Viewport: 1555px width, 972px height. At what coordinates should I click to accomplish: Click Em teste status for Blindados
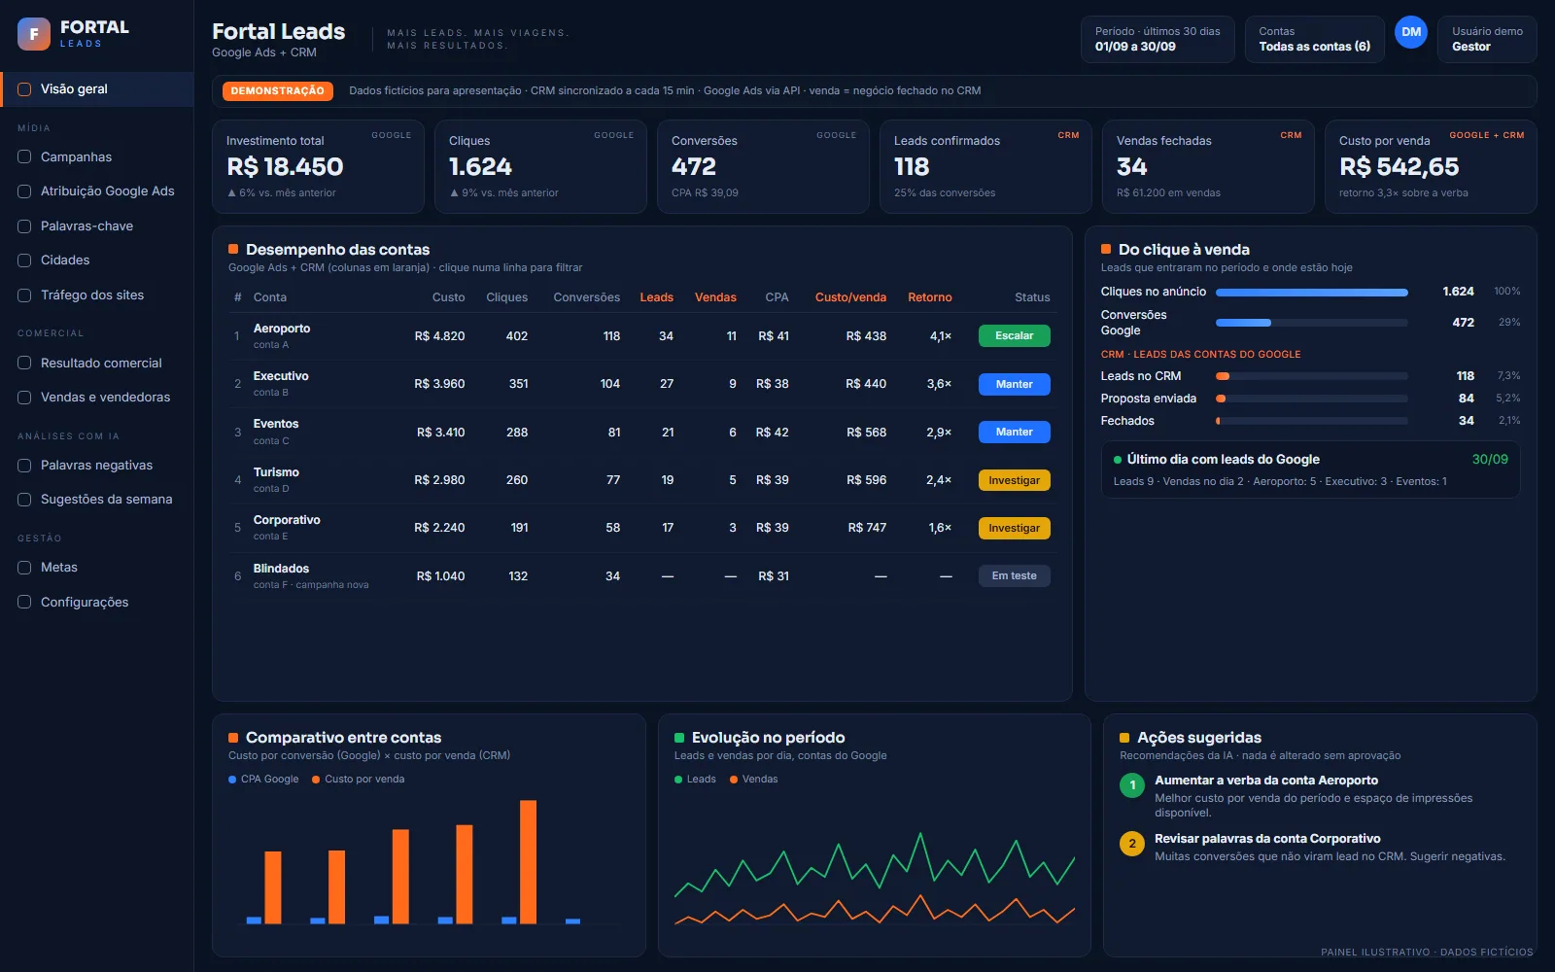(x=1014, y=576)
